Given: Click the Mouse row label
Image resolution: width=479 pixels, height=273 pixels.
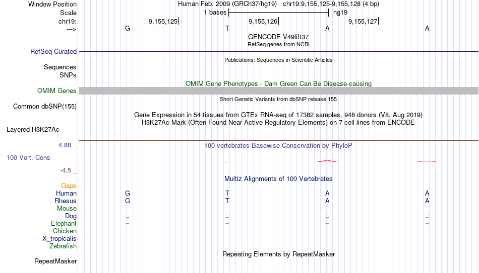Looking at the screenshot, I should tap(67, 209).
